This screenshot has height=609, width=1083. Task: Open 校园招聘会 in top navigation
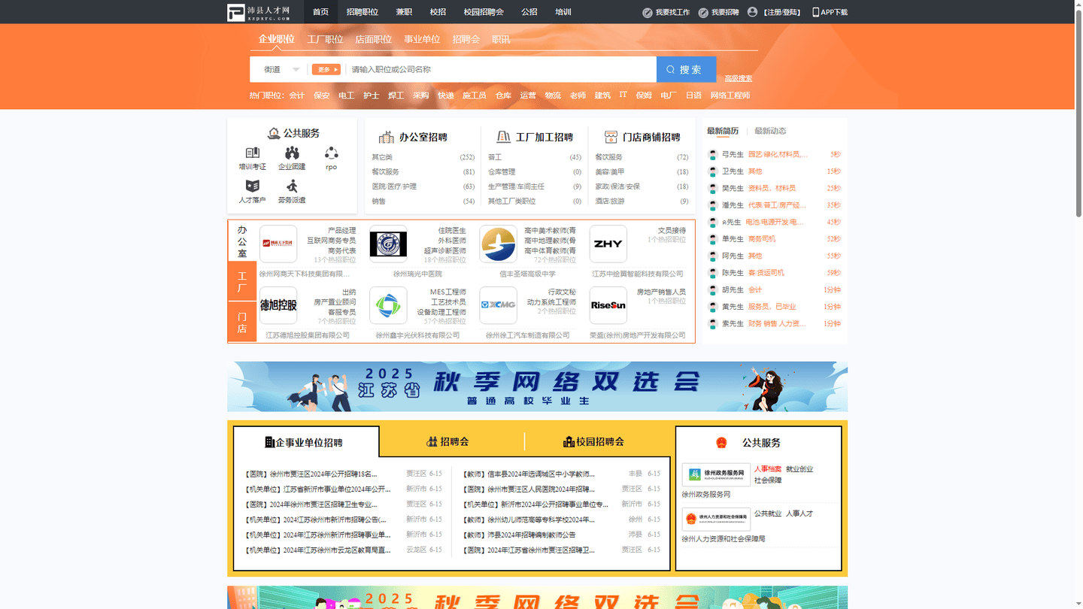484,12
